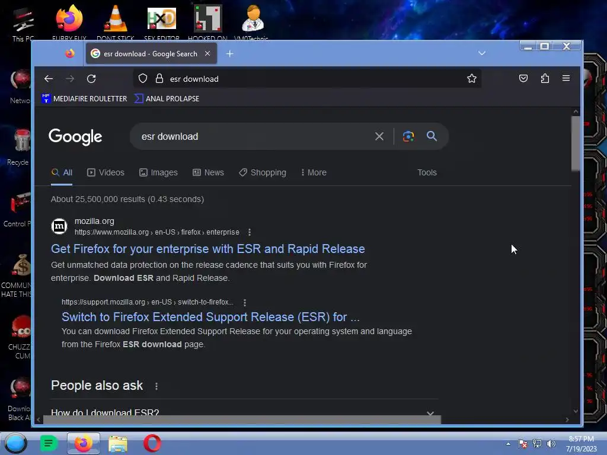The width and height of the screenshot is (607, 455).
Task: Click the horizontal scrollbar thumb
Action: click(x=242, y=420)
